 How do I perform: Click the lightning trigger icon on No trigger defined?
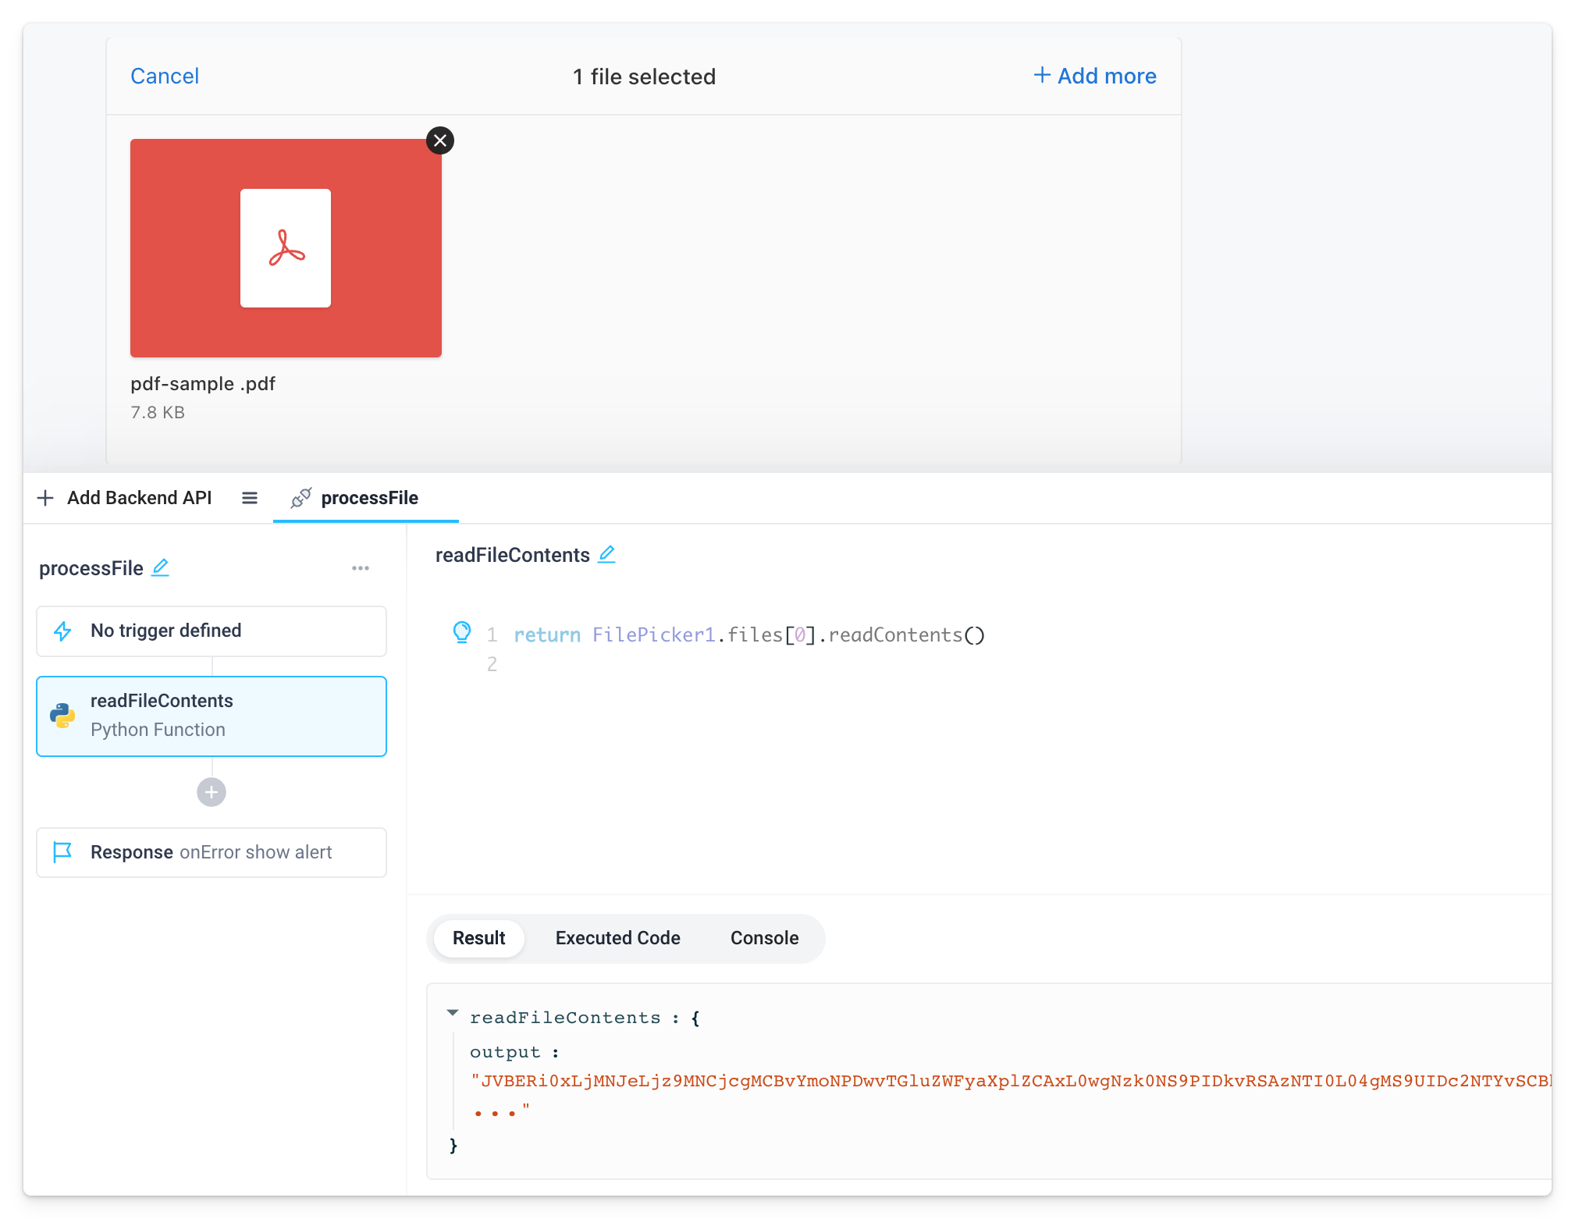click(x=62, y=631)
